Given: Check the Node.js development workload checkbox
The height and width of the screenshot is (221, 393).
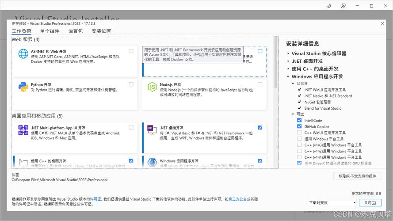Looking at the screenshot, I should (x=260, y=84).
